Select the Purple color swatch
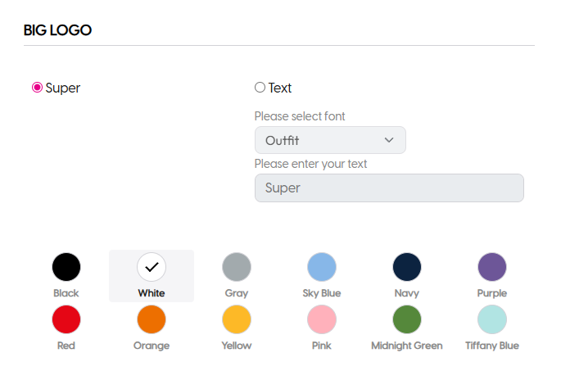 492,267
